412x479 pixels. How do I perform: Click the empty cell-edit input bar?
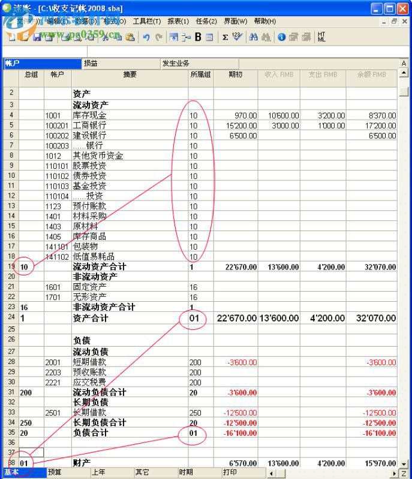click(x=248, y=51)
